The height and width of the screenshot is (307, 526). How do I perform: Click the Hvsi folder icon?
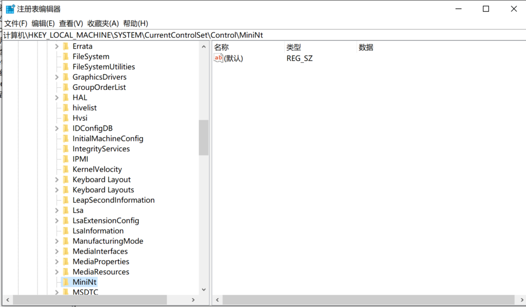(x=66, y=118)
